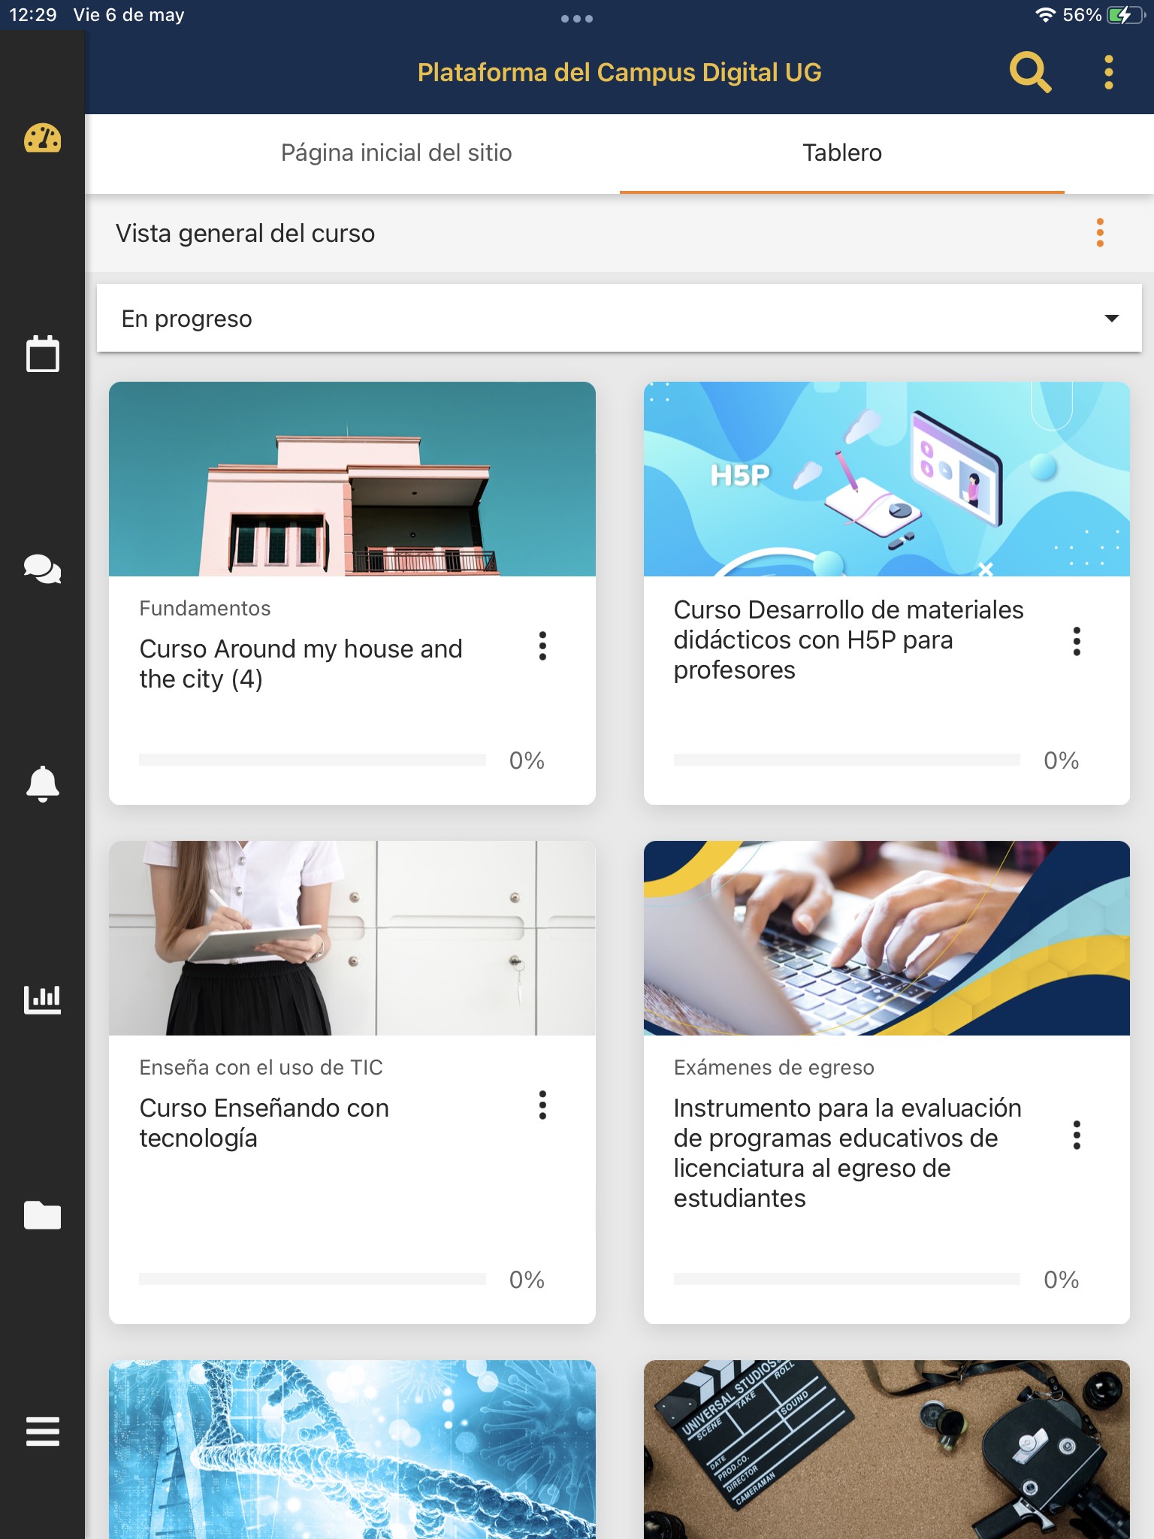1154x1539 pixels.
Task: Expand the En progreso filter dropdown
Action: [619, 318]
